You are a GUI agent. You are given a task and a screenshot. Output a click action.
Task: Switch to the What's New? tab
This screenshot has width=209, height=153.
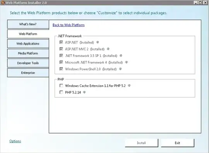[x=28, y=24]
